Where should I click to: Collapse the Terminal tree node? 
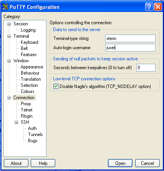tap(9, 36)
